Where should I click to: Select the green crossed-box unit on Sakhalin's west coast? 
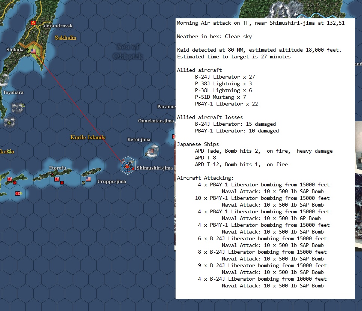tap(5, 69)
